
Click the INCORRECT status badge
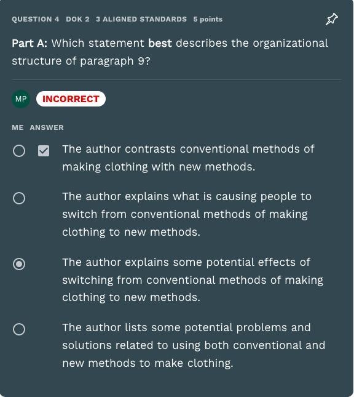(x=71, y=98)
